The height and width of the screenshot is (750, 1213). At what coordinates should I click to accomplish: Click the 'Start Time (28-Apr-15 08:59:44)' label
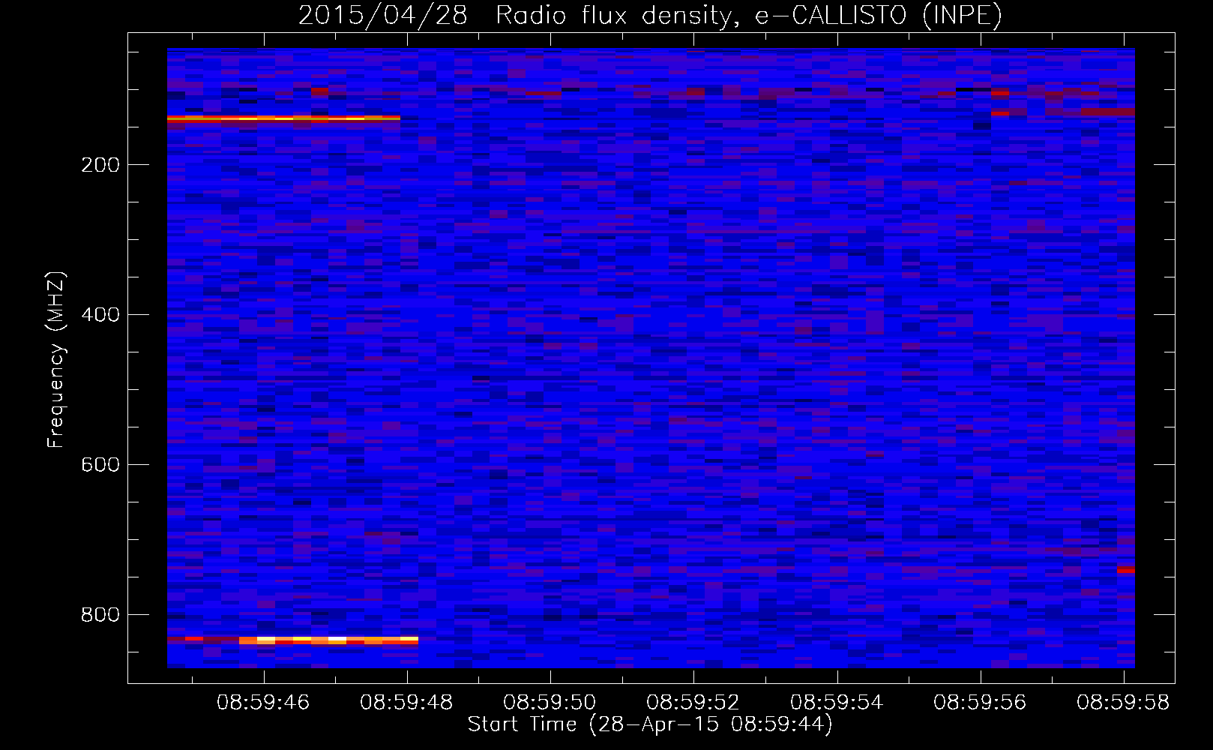[x=650, y=724]
